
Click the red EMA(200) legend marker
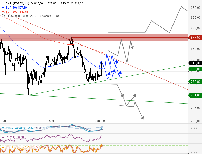pos(3,12)
